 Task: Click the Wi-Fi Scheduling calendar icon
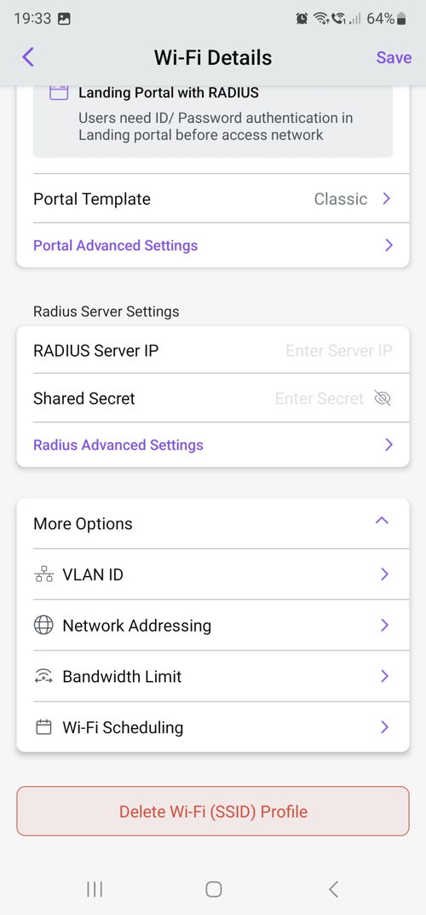tap(43, 727)
